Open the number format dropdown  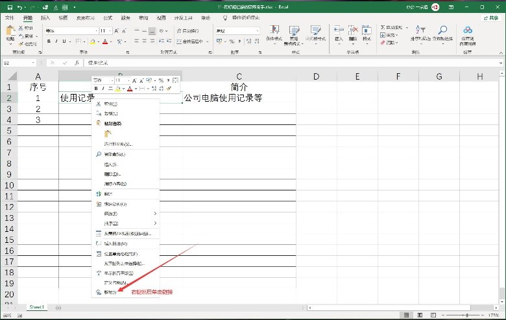(x=257, y=31)
